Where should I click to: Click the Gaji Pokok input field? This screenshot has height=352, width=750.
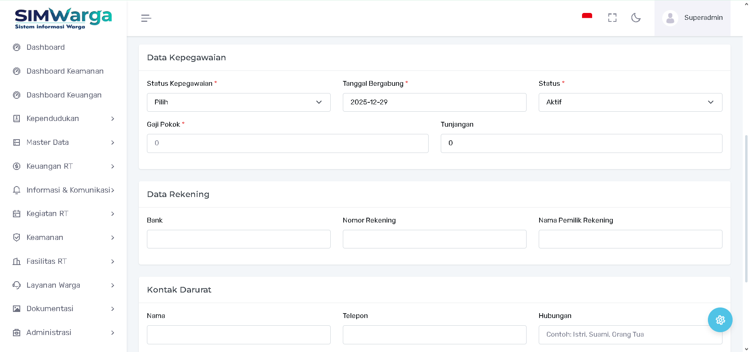coord(287,143)
